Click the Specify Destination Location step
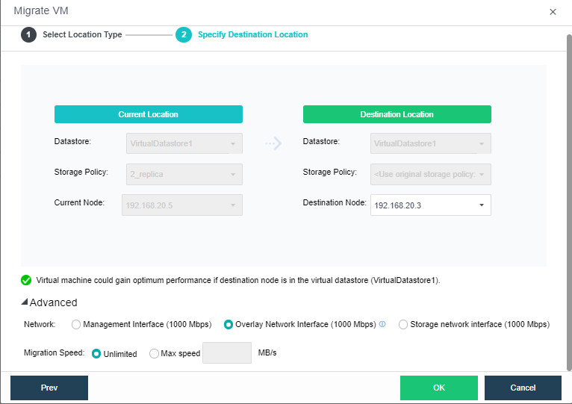 (252, 35)
